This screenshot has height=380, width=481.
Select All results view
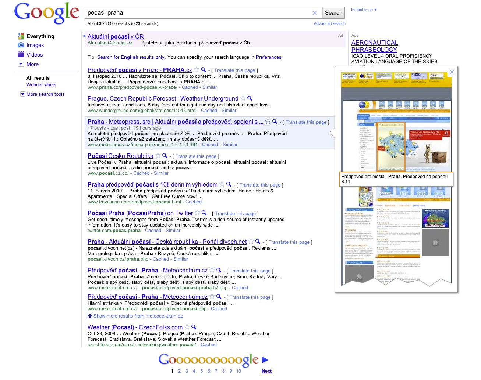pyautogui.click(x=38, y=78)
